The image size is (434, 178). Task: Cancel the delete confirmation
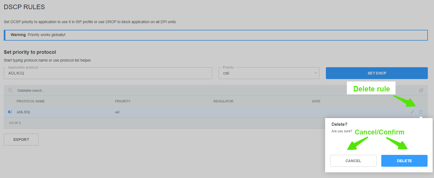(x=353, y=161)
